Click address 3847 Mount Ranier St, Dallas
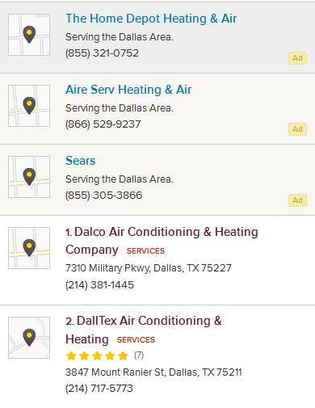 [x=153, y=372]
